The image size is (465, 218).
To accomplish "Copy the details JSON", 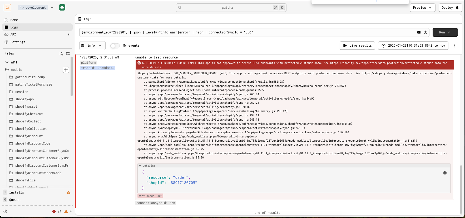I will [x=445, y=173].
